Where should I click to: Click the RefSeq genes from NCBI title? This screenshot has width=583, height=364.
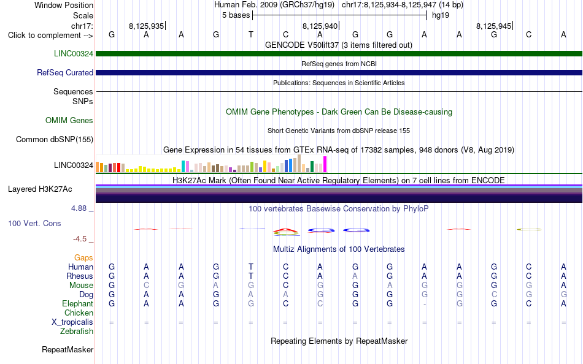tap(339, 64)
